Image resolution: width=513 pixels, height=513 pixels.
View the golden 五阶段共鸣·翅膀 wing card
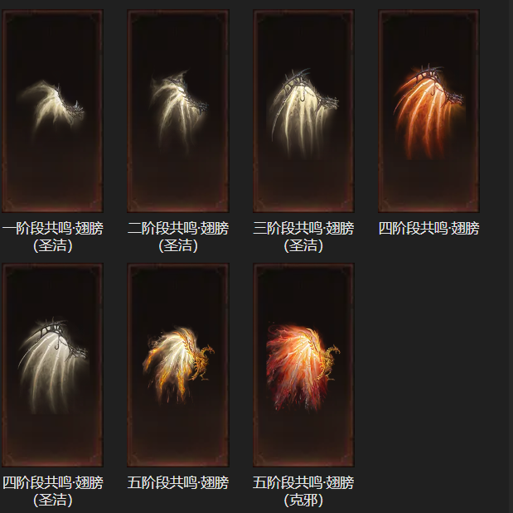pos(178,365)
